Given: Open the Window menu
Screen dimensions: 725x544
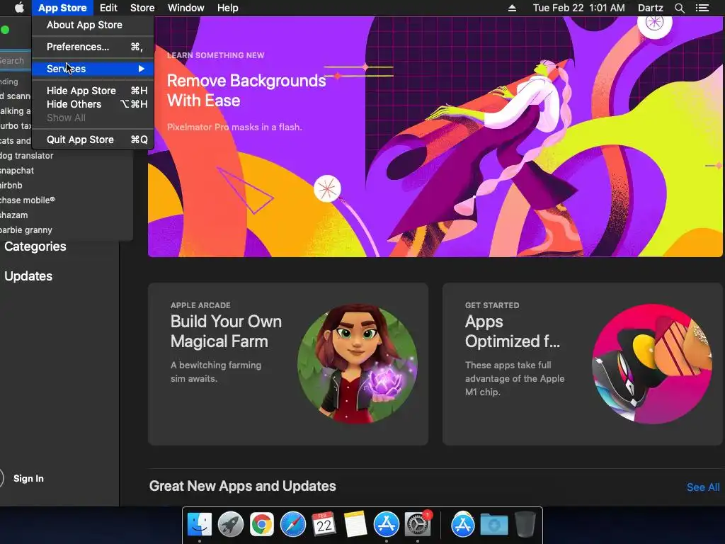Looking at the screenshot, I should point(186,8).
